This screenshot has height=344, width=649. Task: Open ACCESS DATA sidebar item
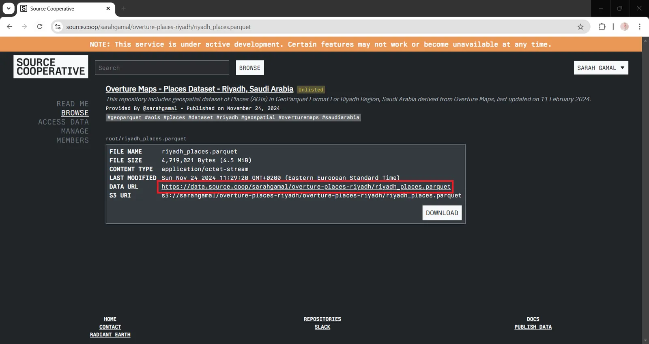coord(63,122)
